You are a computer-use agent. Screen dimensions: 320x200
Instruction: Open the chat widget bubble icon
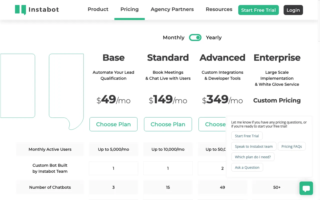point(306,188)
